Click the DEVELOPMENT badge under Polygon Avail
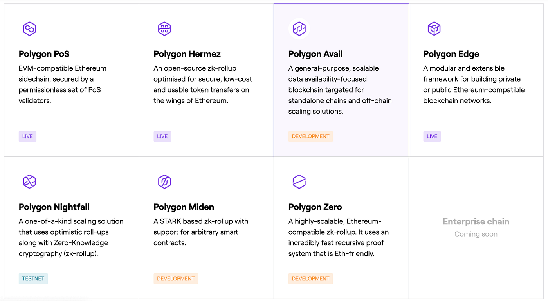The image size is (548, 301). [311, 136]
